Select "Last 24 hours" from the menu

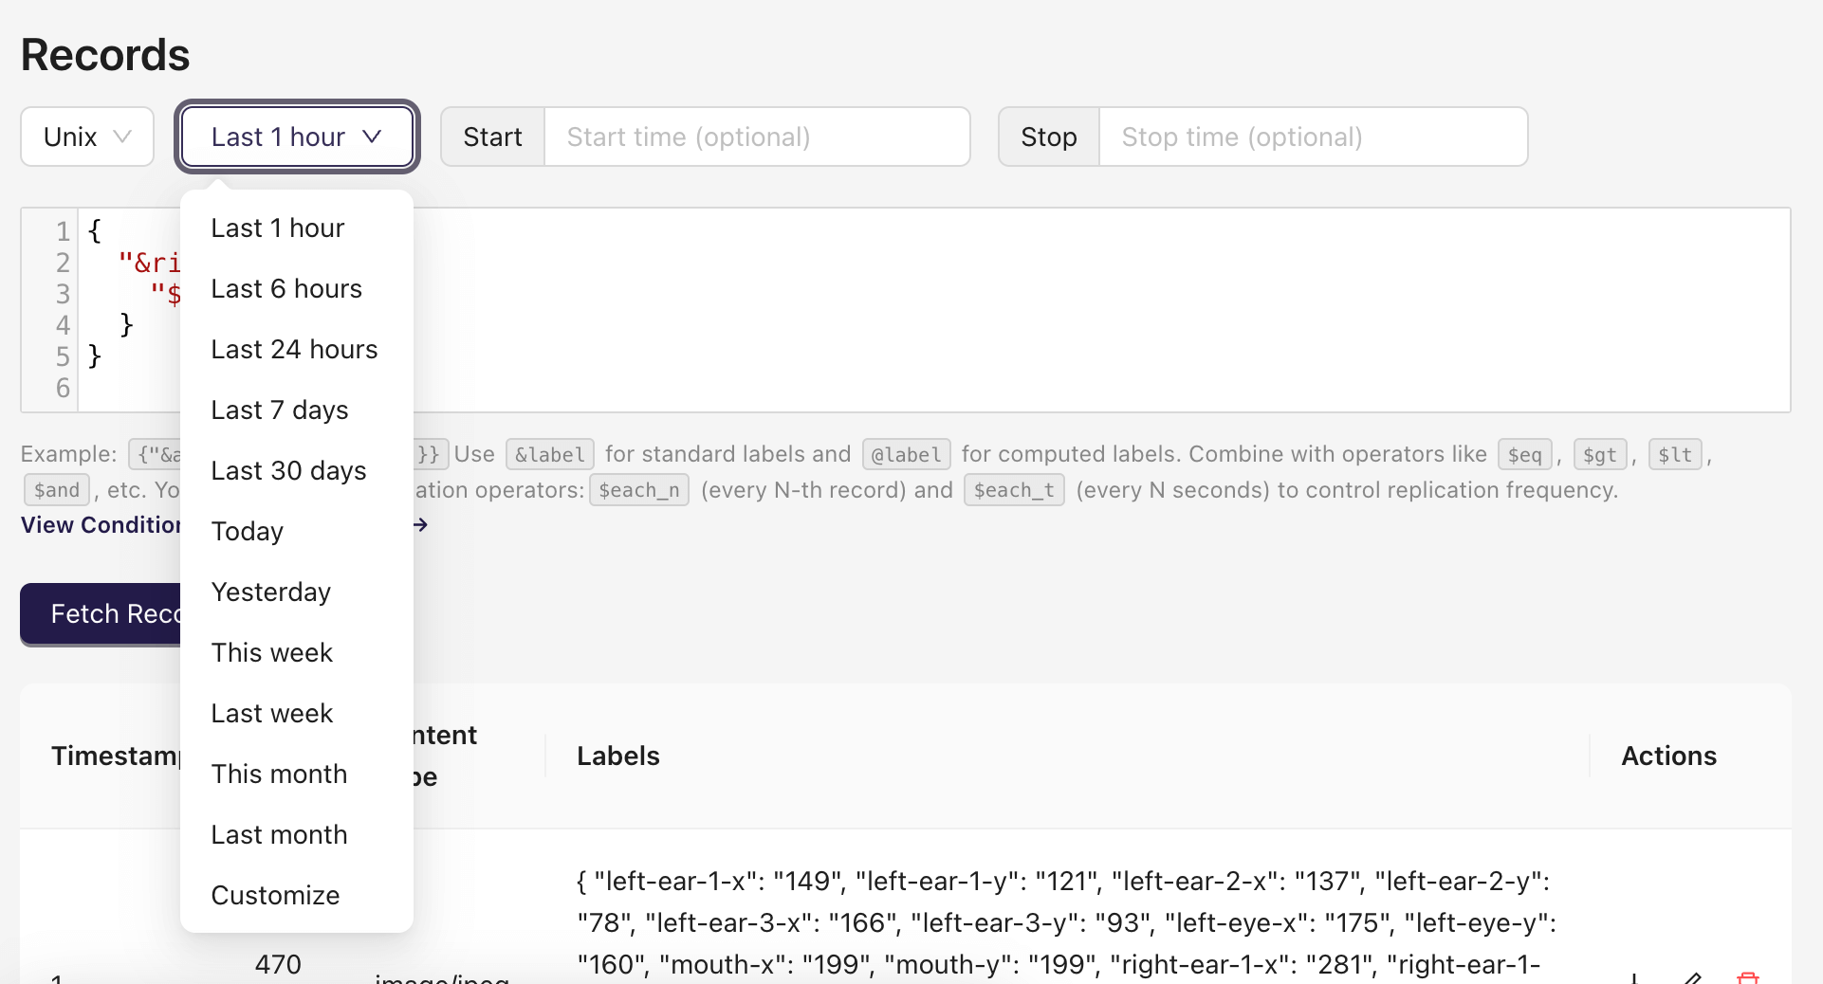(x=294, y=349)
